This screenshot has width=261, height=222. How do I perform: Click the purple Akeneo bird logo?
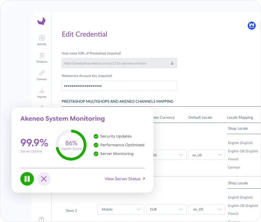41,21
